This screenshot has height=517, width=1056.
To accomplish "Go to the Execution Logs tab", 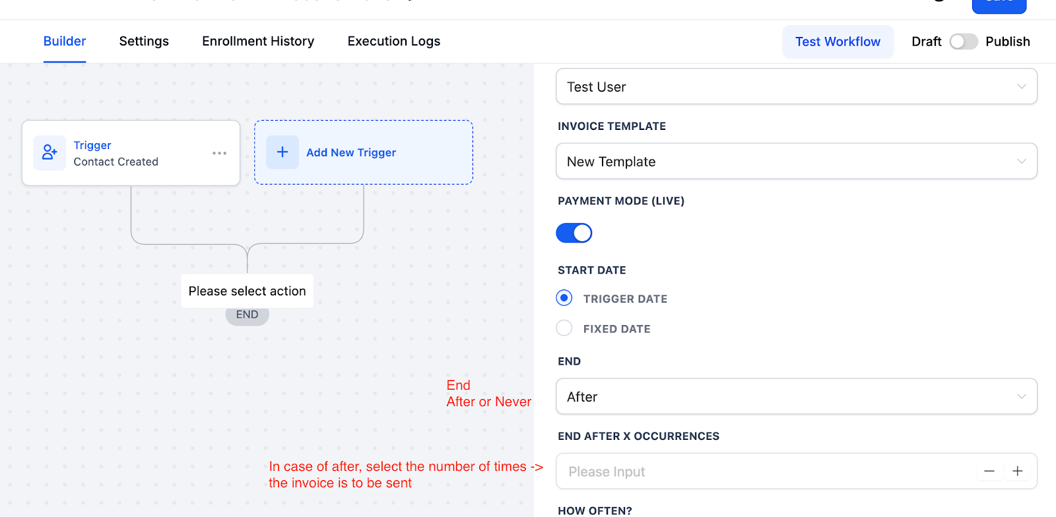I will [394, 41].
